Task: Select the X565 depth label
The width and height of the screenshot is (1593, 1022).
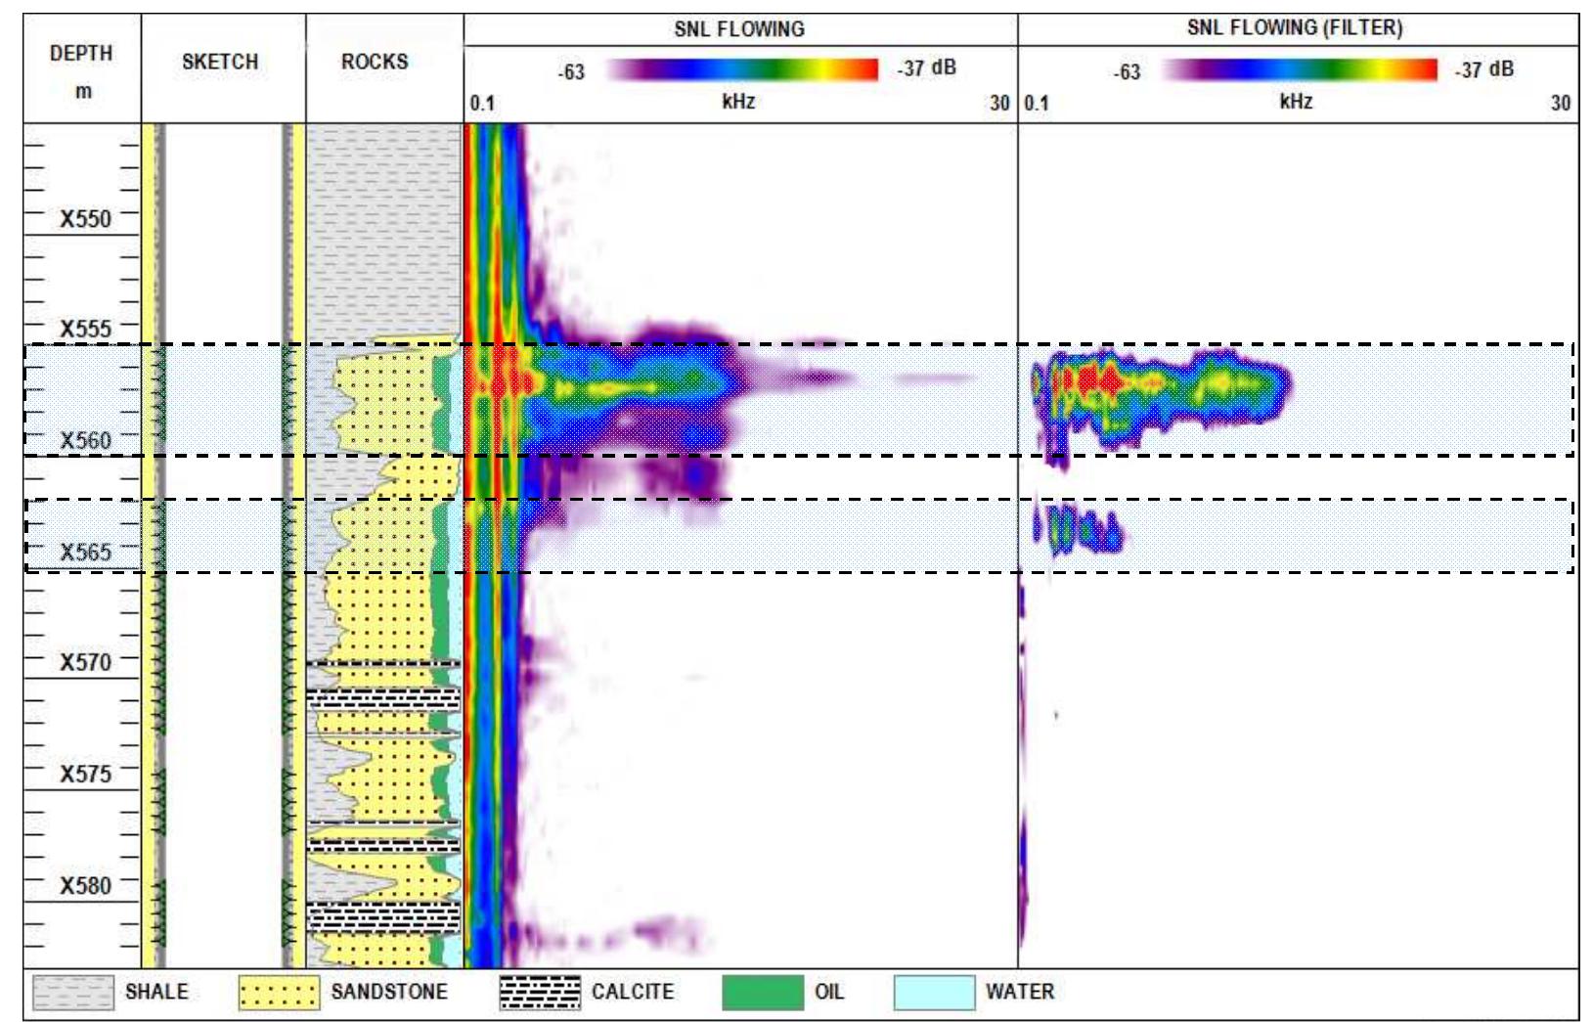Action: pyautogui.click(x=85, y=553)
